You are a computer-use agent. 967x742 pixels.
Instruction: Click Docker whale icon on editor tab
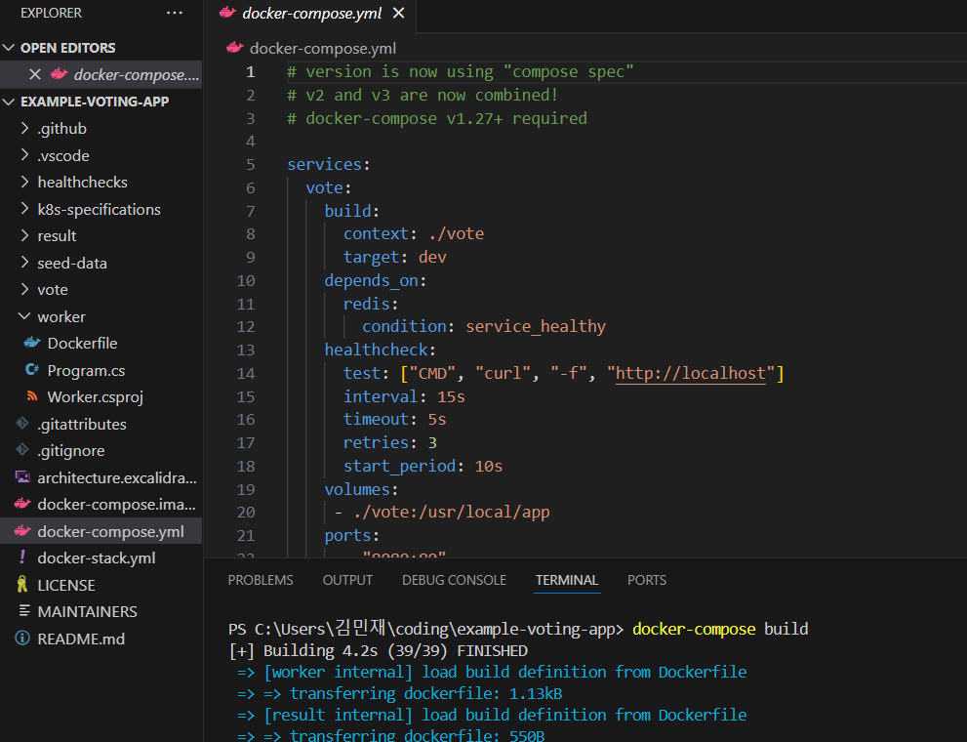click(x=227, y=13)
